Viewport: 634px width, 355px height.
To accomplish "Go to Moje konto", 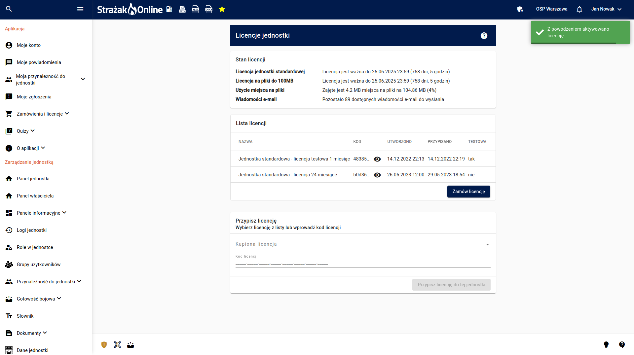I will pos(29,45).
